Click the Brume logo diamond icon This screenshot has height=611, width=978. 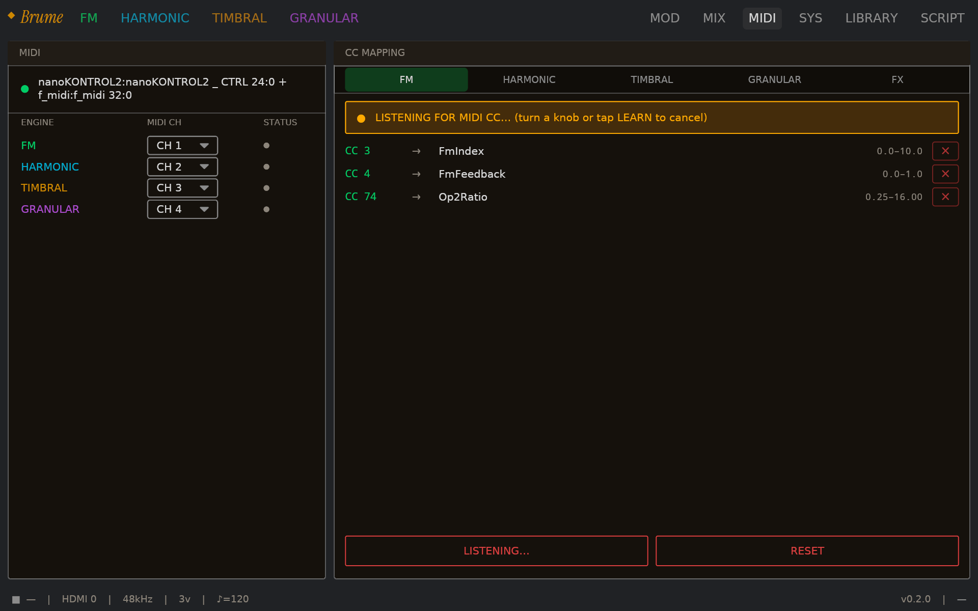[x=11, y=15]
